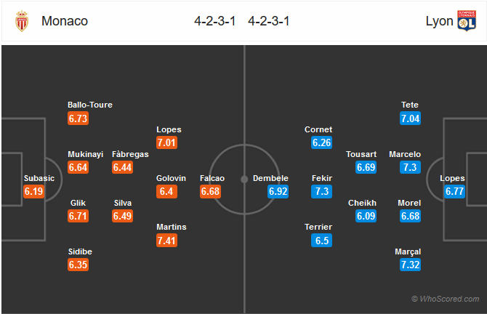Open the Lyon team name link
This screenshot has height=314, width=487.
point(439,21)
